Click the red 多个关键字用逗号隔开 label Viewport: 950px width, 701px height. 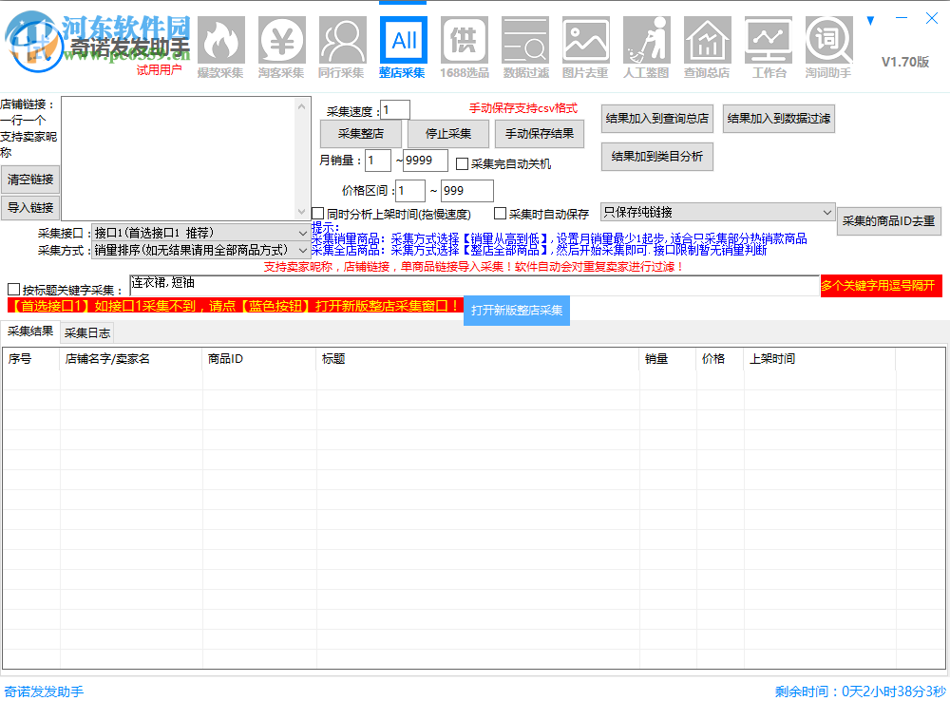point(881,285)
